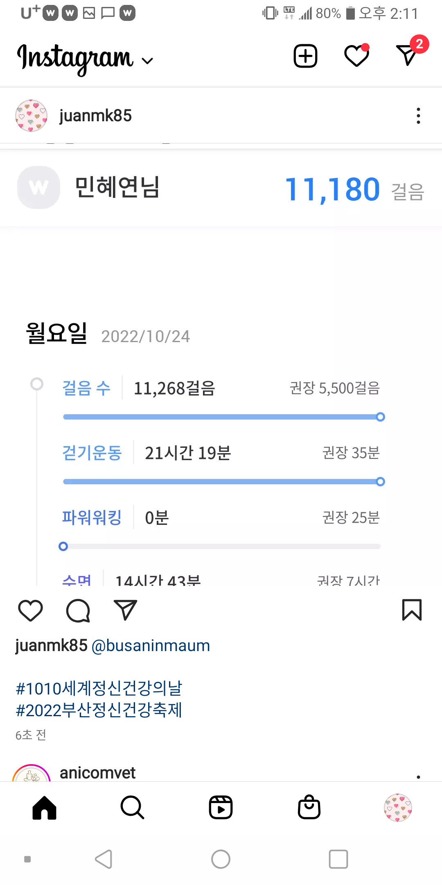The width and height of the screenshot is (442, 885).
Task: Open activity notifications heart icon
Action: pos(356,56)
